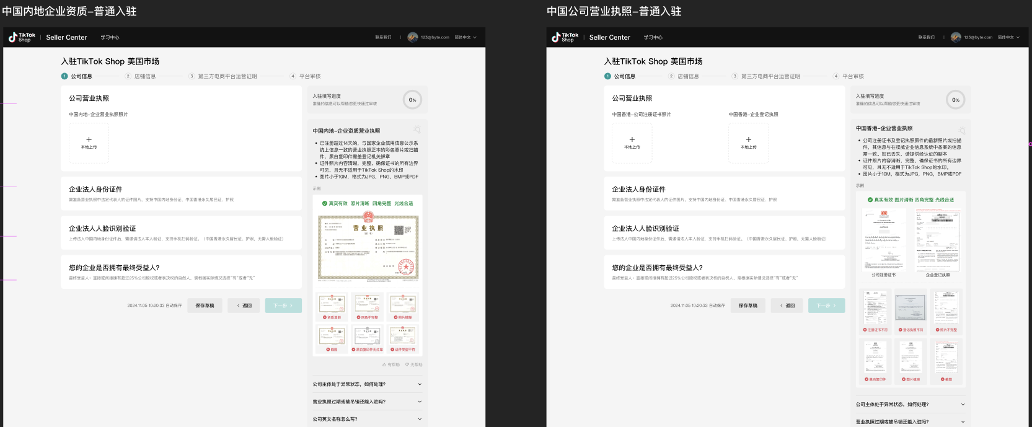Open the 简体中文 language dropdown on the 中国内地 page
The height and width of the screenshot is (427, 1032).
pos(465,37)
